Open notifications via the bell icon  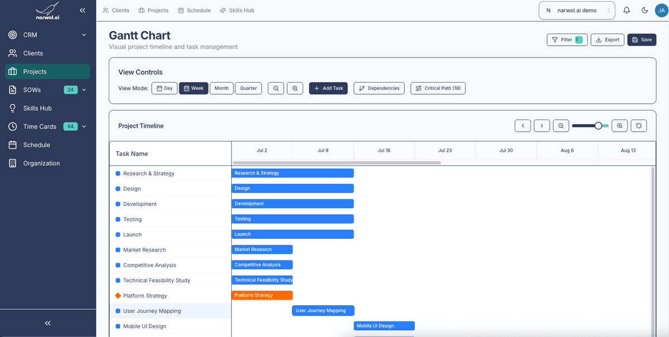(x=626, y=10)
